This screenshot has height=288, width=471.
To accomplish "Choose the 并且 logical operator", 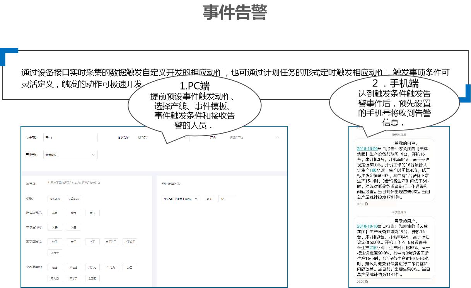I will [55, 213].
